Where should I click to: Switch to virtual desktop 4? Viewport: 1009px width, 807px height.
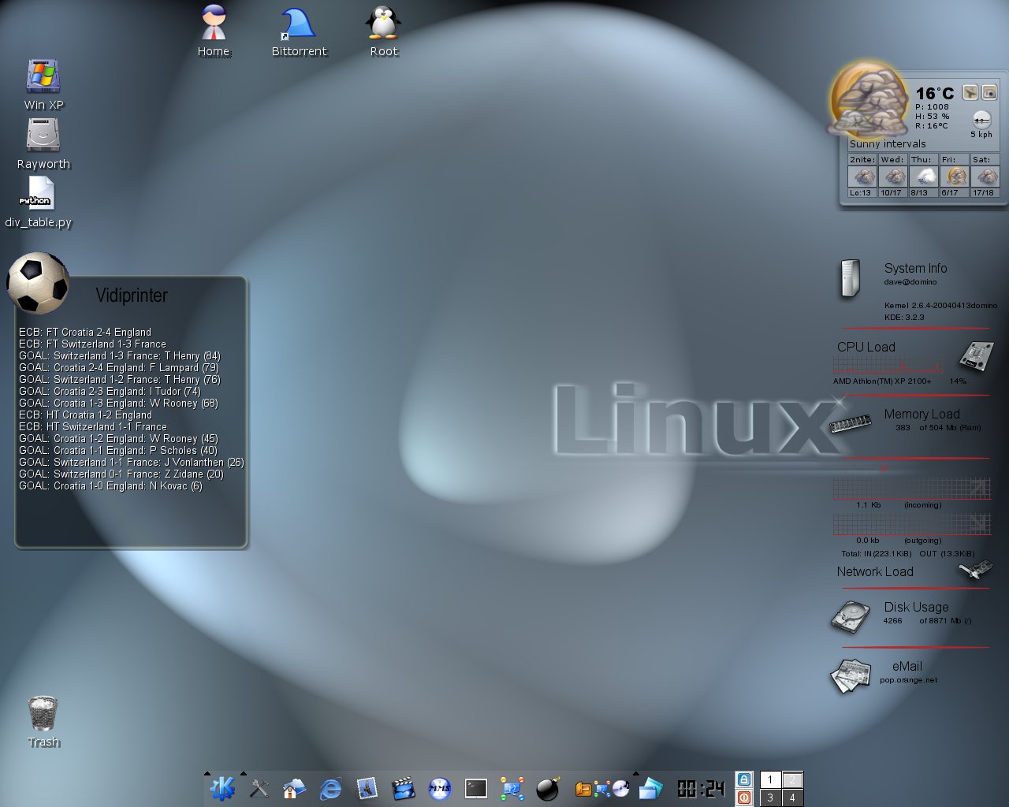792,798
